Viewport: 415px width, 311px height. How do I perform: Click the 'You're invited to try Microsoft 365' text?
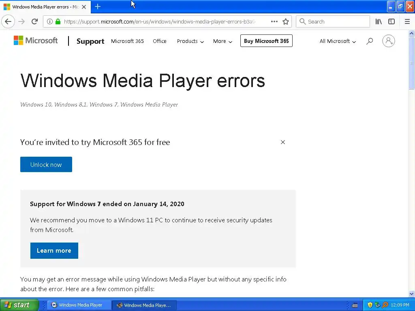95,142
